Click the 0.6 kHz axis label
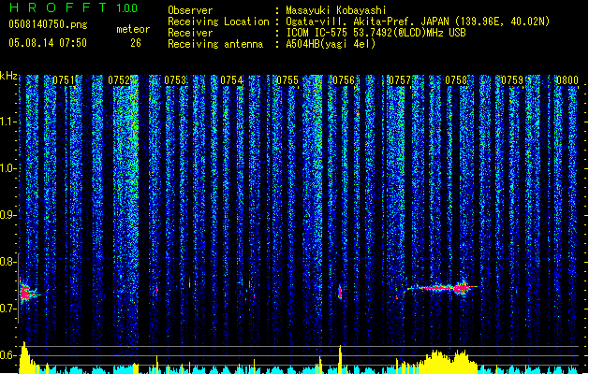This screenshot has height=374, width=589. [8, 355]
